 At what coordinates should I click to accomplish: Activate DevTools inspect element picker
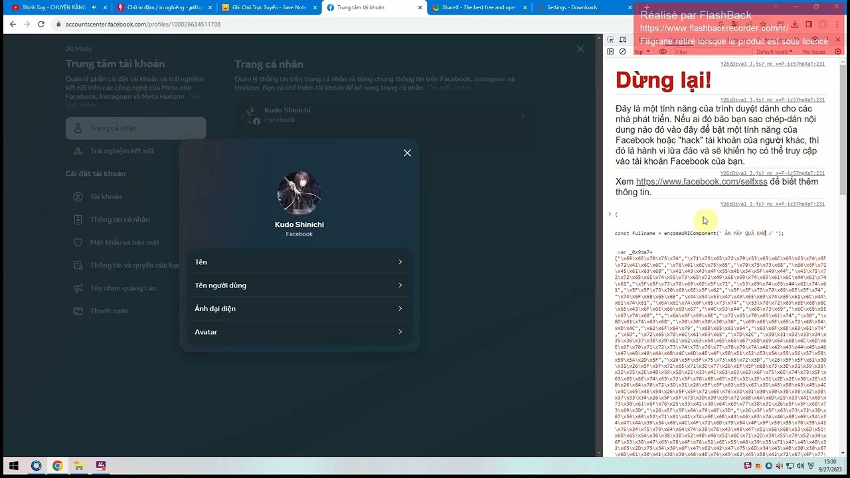click(x=611, y=40)
